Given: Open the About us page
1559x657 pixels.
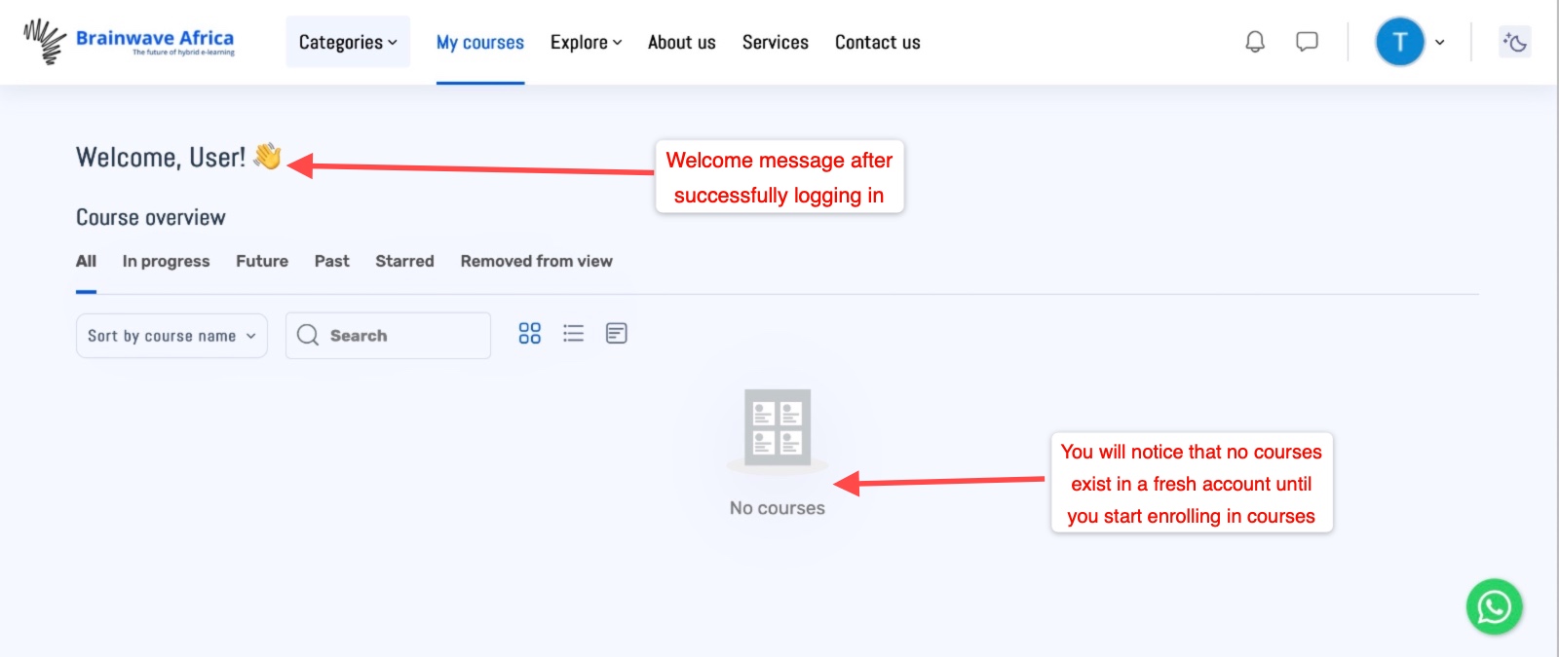Looking at the screenshot, I should tap(681, 42).
